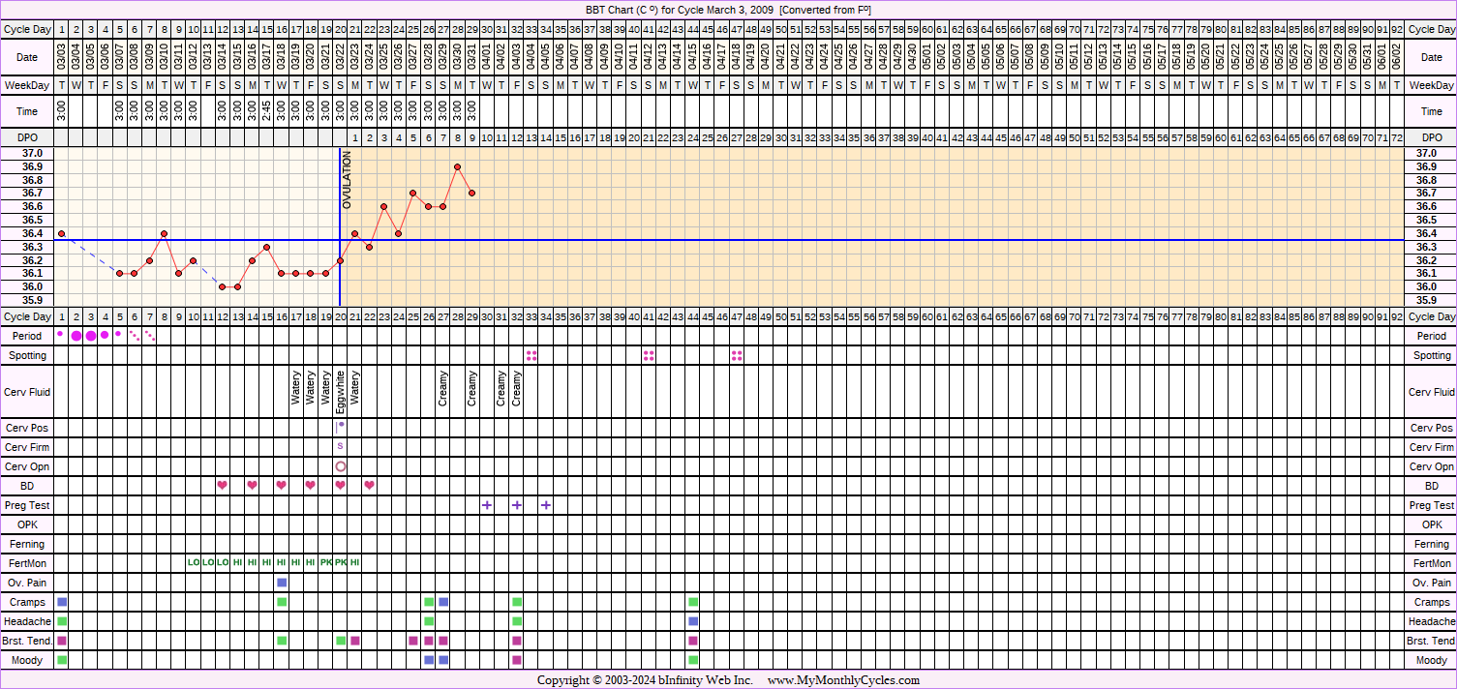
Task: Select the first Preg Test plus sign
Action: click(x=487, y=505)
